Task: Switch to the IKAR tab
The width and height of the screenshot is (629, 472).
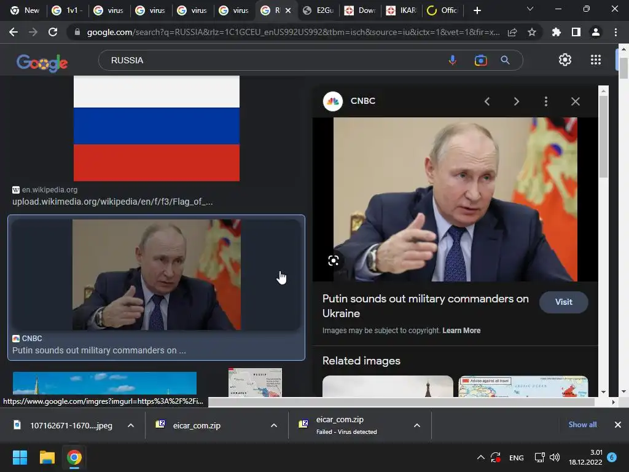Action: click(402, 10)
